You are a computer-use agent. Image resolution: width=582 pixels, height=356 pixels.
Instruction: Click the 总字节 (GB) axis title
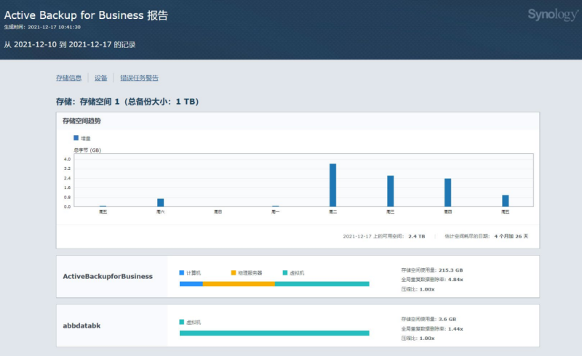(x=87, y=150)
